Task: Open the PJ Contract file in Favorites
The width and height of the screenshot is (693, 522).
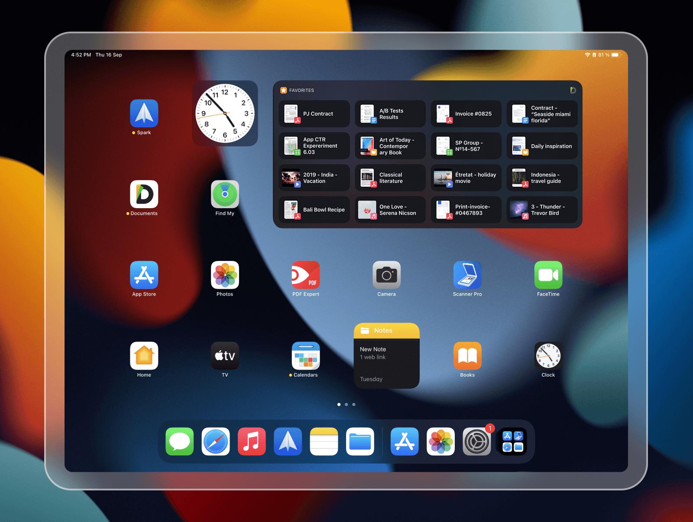Action: pyautogui.click(x=314, y=114)
